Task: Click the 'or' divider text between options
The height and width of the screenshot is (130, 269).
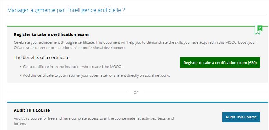Action: [x=136, y=92]
